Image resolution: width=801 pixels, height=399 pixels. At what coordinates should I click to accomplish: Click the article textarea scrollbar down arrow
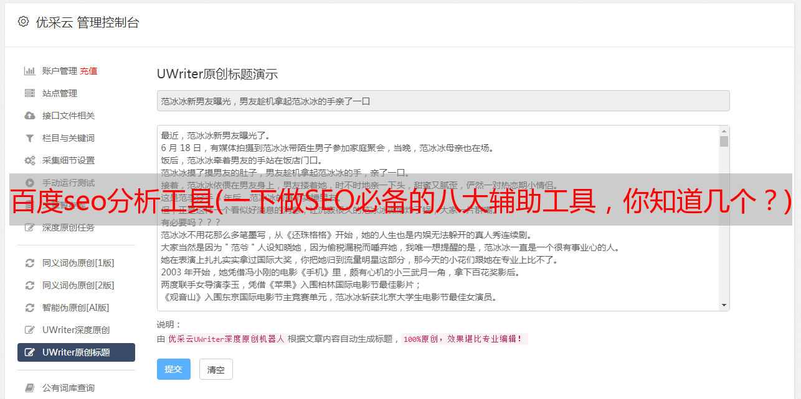[724, 305]
